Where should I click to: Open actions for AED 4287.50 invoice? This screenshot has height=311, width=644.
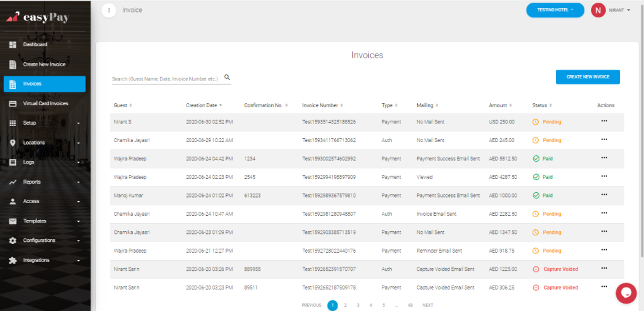pyautogui.click(x=604, y=176)
